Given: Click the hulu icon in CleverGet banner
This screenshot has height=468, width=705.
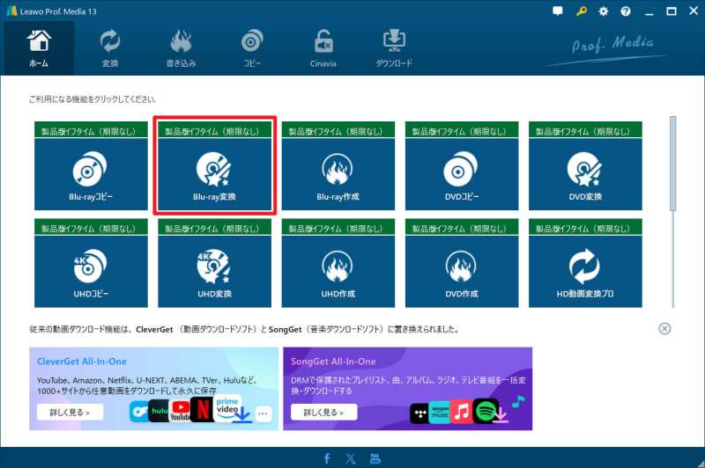Looking at the screenshot, I should (159, 411).
